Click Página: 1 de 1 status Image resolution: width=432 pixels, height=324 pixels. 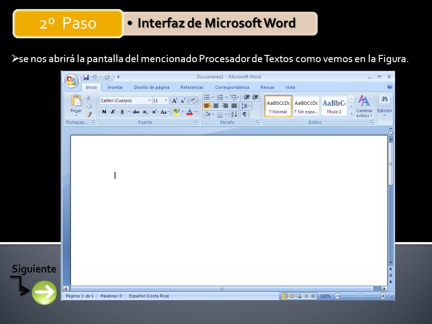click(x=80, y=296)
